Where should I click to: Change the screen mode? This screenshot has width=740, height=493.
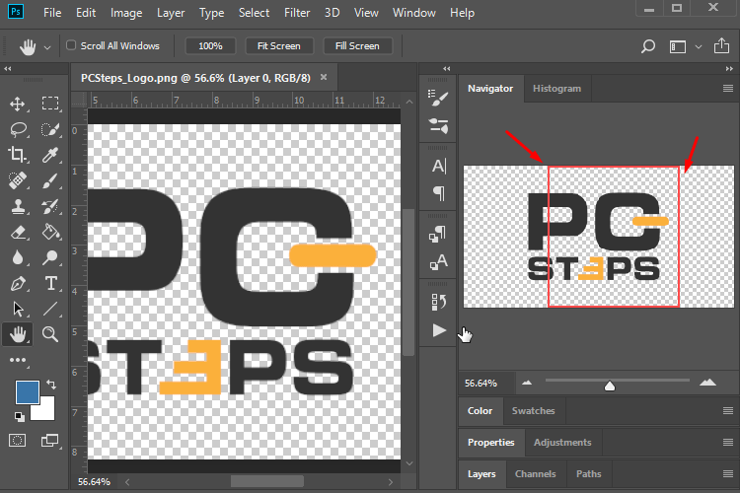coord(50,441)
